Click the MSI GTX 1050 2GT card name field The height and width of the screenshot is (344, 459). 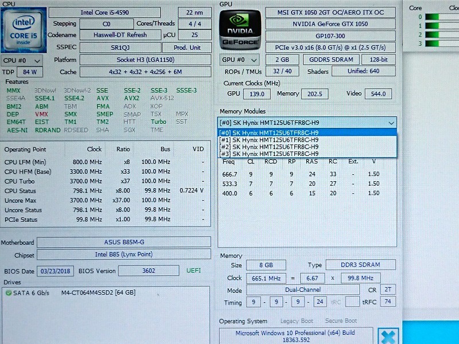click(330, 13)
